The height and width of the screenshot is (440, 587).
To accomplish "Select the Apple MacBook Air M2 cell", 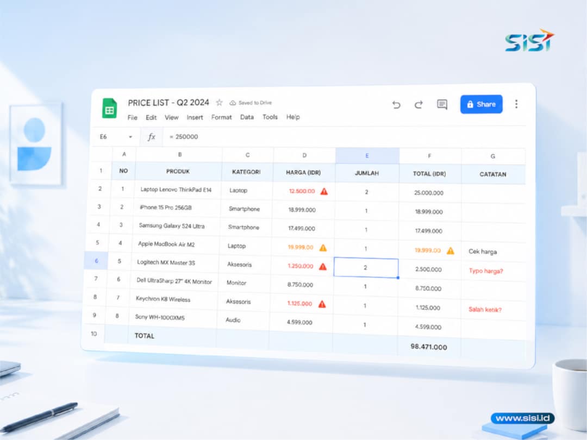I will [x=174, y=244].
